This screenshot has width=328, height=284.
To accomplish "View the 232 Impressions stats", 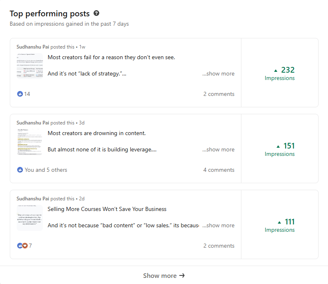I will point(280,74).
